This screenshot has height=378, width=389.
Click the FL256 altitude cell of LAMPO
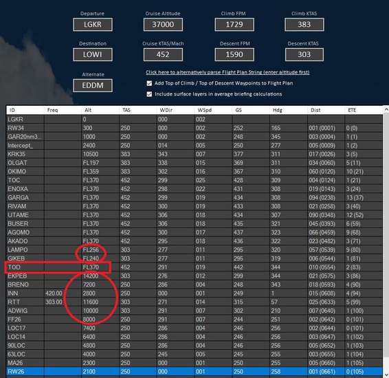pos(100,249)
